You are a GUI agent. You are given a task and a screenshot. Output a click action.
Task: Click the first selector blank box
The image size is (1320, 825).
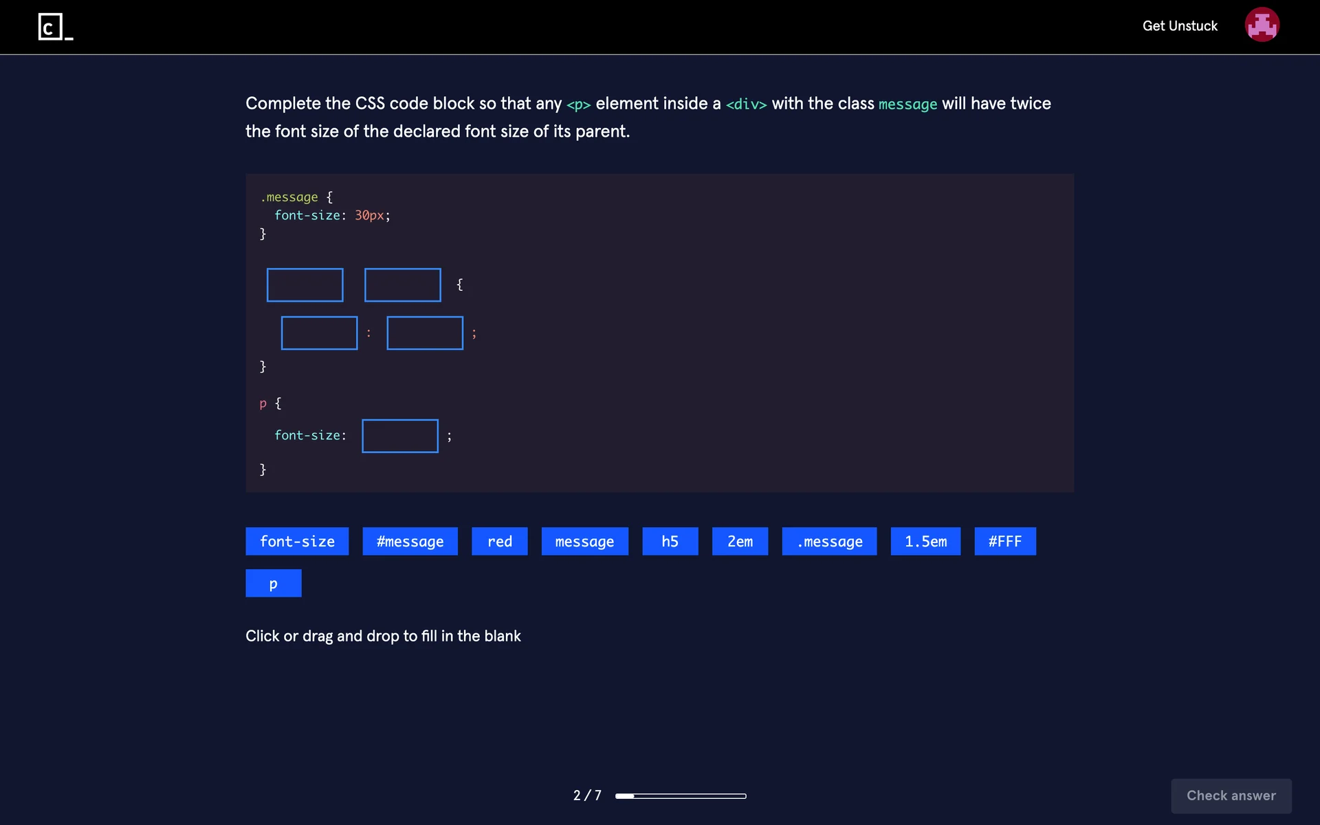(305, 285)
